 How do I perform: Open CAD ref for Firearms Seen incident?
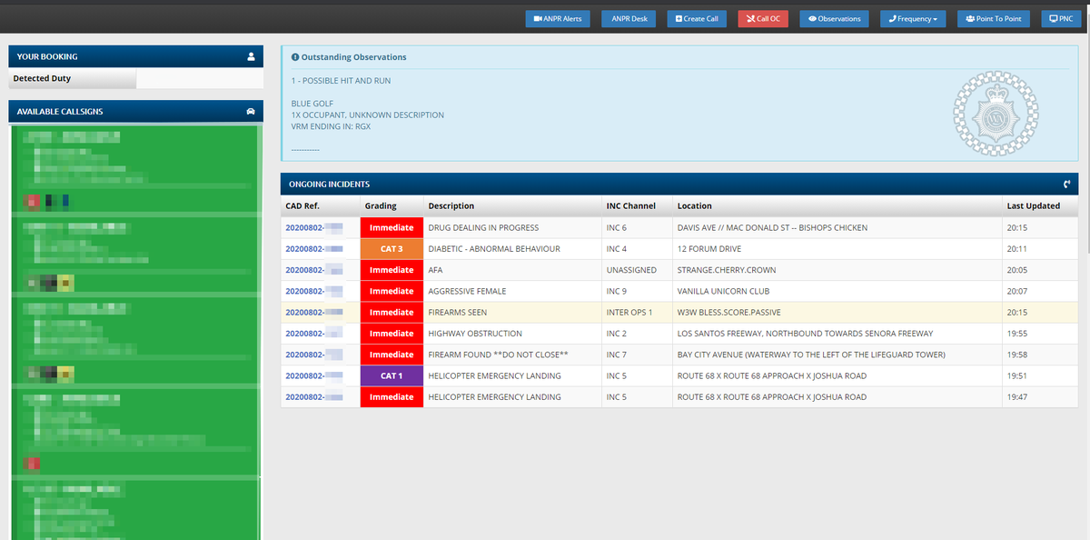coord(313,312)
